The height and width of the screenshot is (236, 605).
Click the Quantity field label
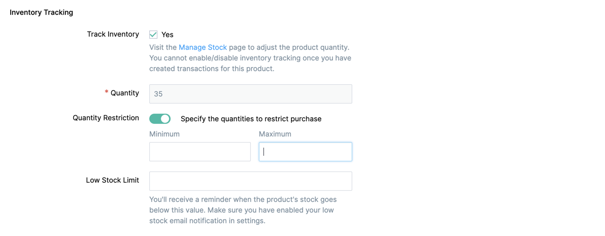124,93
